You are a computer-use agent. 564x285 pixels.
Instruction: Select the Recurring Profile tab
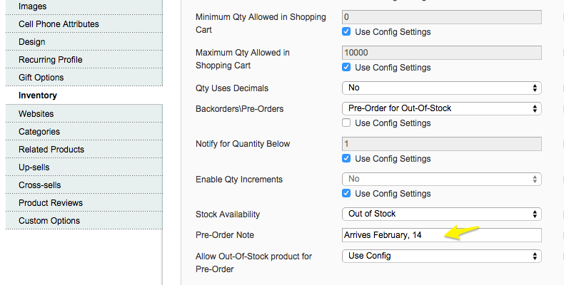point(84,60)
